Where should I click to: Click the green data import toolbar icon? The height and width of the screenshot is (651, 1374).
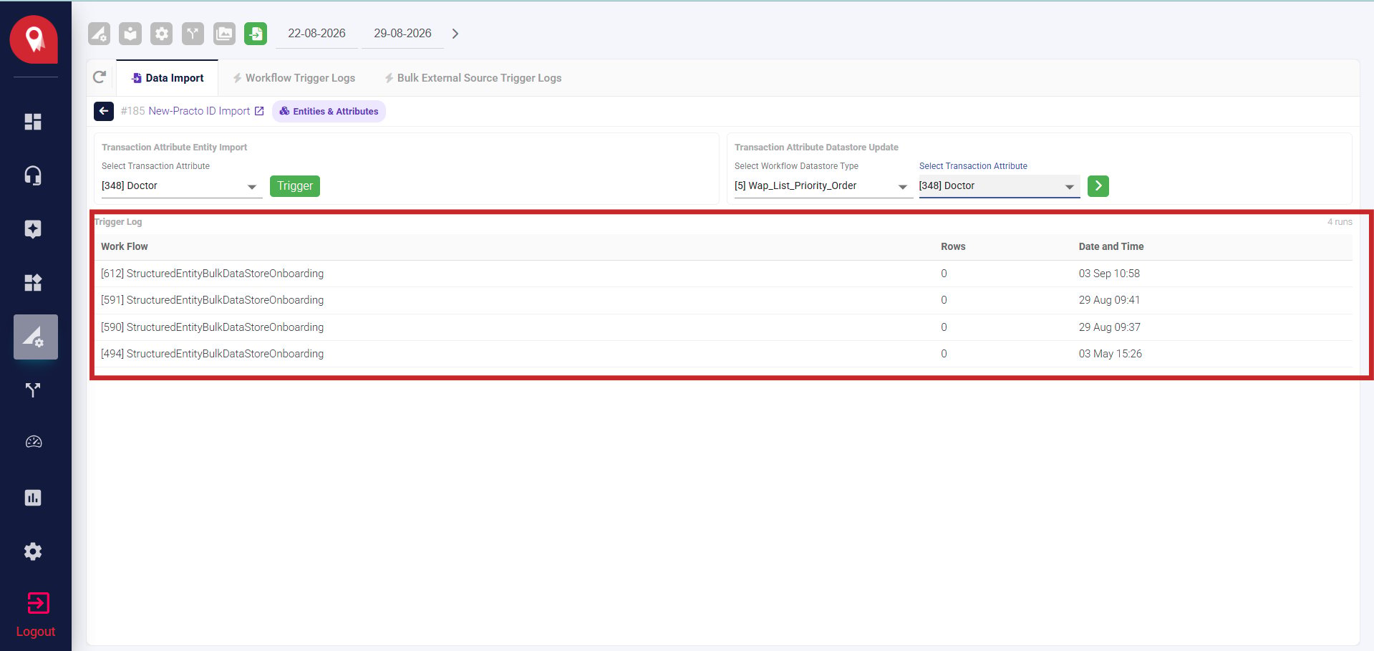pos(256,34)
